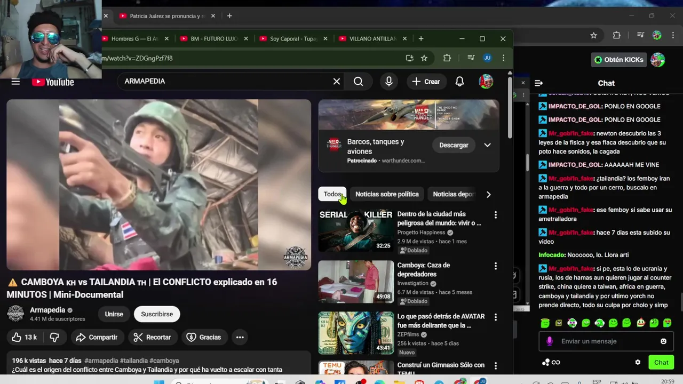The width and height of the screenshot is (683, 384).
Task: Open options for Camboya: Caza de depredadores
Action: (495, 266)
